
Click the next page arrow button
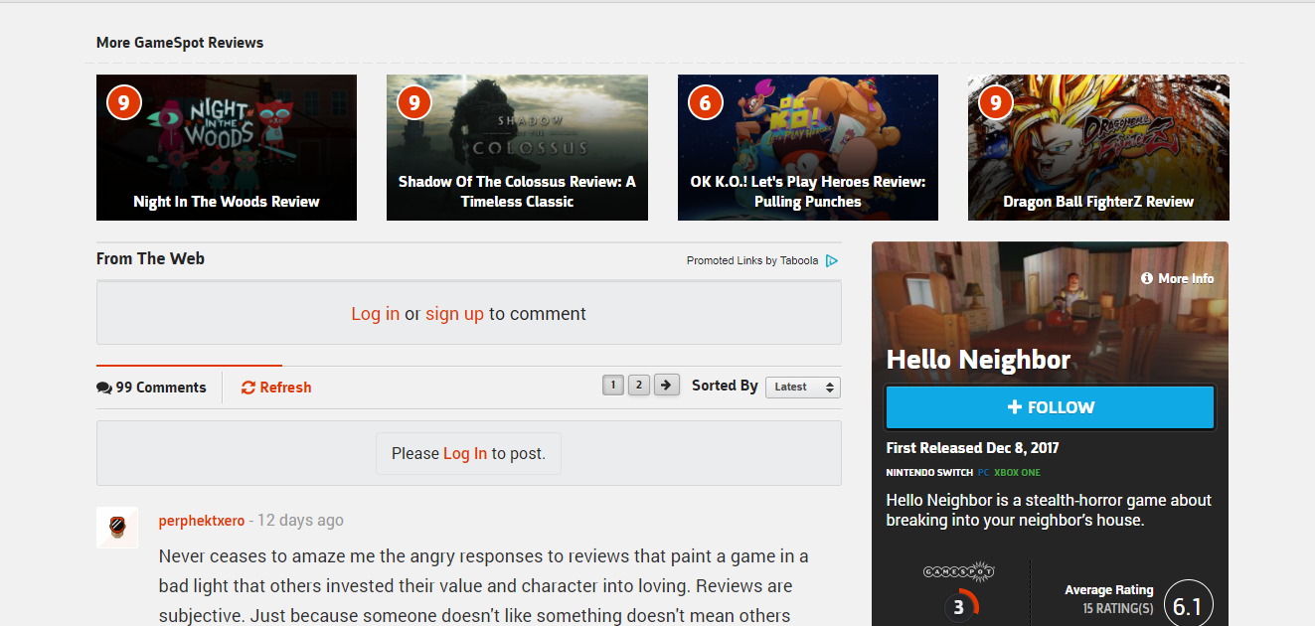click(667, 385)
